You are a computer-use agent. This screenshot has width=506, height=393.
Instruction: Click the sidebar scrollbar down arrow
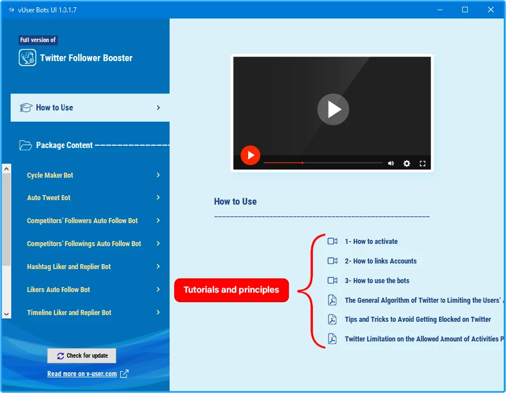6,314
